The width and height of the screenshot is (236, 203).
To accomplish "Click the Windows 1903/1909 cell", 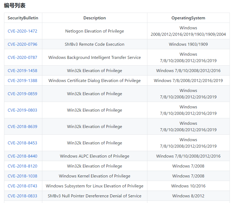I will (188, 44).
